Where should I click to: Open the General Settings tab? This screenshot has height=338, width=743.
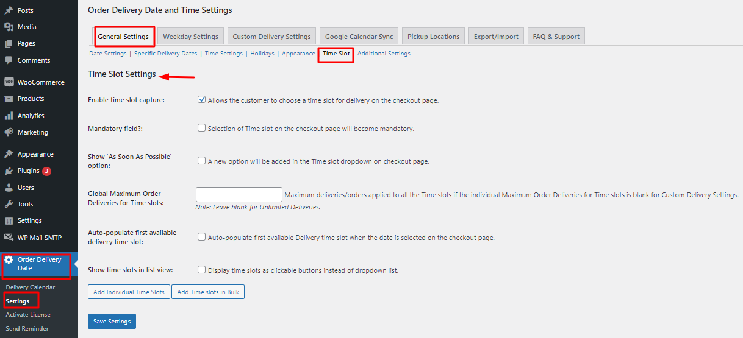tap(123, 37)
